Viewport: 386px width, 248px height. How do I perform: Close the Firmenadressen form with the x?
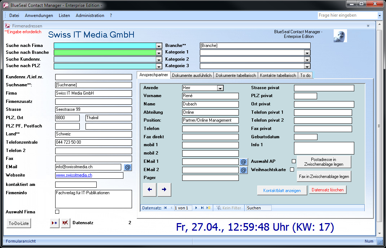pos(368,26)
